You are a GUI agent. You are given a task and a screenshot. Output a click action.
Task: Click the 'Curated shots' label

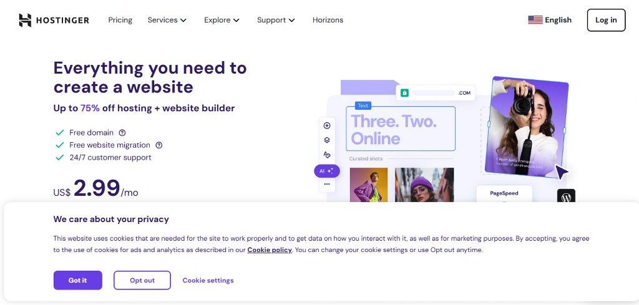366,158
